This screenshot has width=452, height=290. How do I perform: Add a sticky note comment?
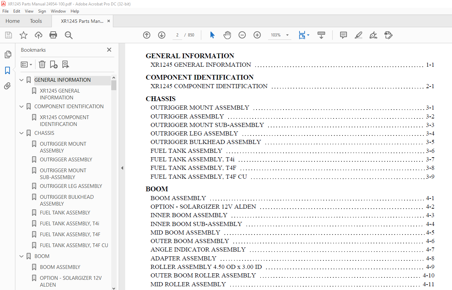tap(344, 35)
